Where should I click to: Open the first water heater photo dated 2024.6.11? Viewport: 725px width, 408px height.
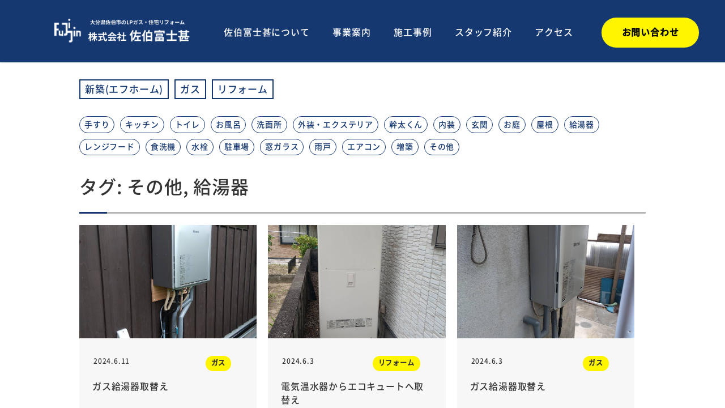click(x=168, y=282)
